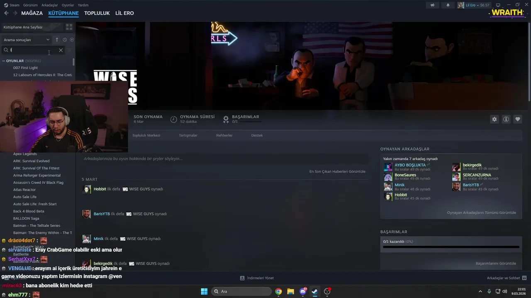Open the Arama sonuçları filter dropdown
Screen dimensions: 531x298
point(26,40)
